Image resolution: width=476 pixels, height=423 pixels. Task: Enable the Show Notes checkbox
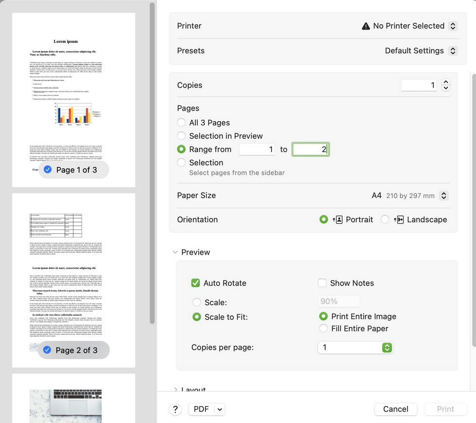pyautogui.click(x=322, y=283)
